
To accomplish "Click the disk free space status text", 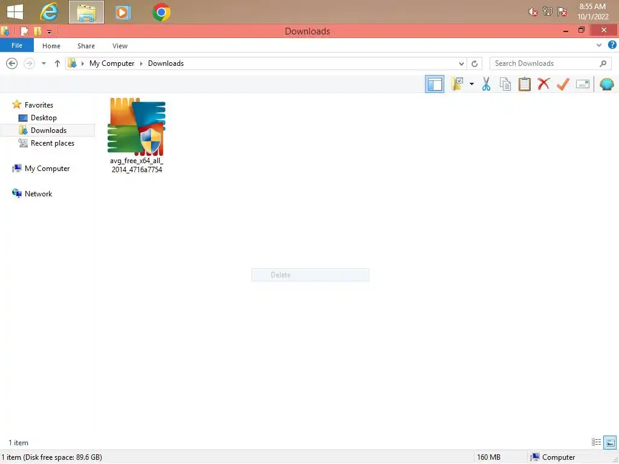I will click(52, 457).
